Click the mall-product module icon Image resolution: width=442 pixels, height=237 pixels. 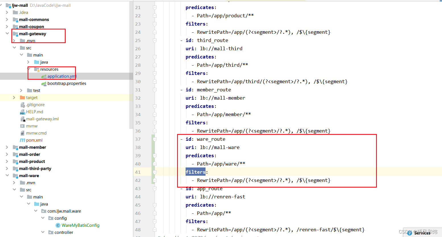point(15,162)
